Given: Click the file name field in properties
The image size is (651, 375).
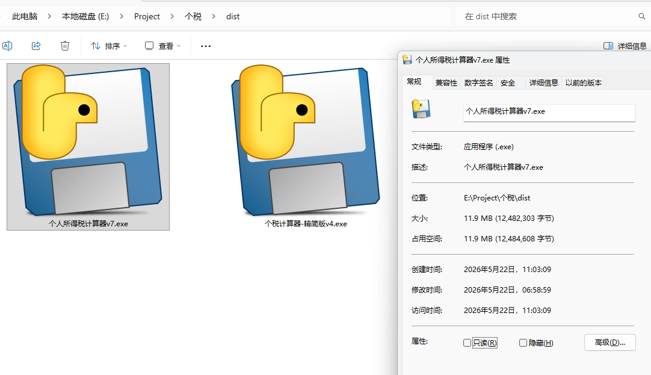Looking at the screenshot, I should click(549, 113).
